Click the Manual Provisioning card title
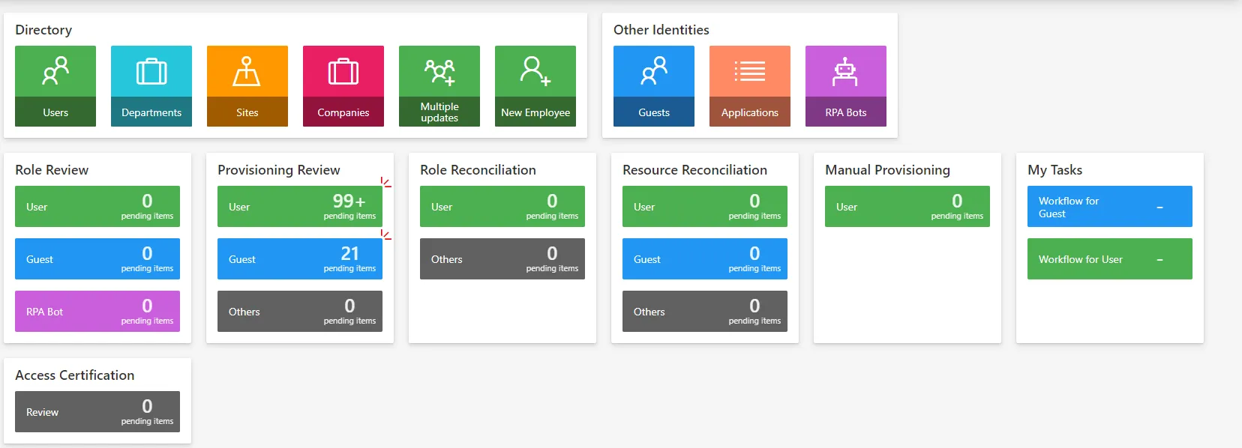The image size is (1242, 448). (887, 170)
